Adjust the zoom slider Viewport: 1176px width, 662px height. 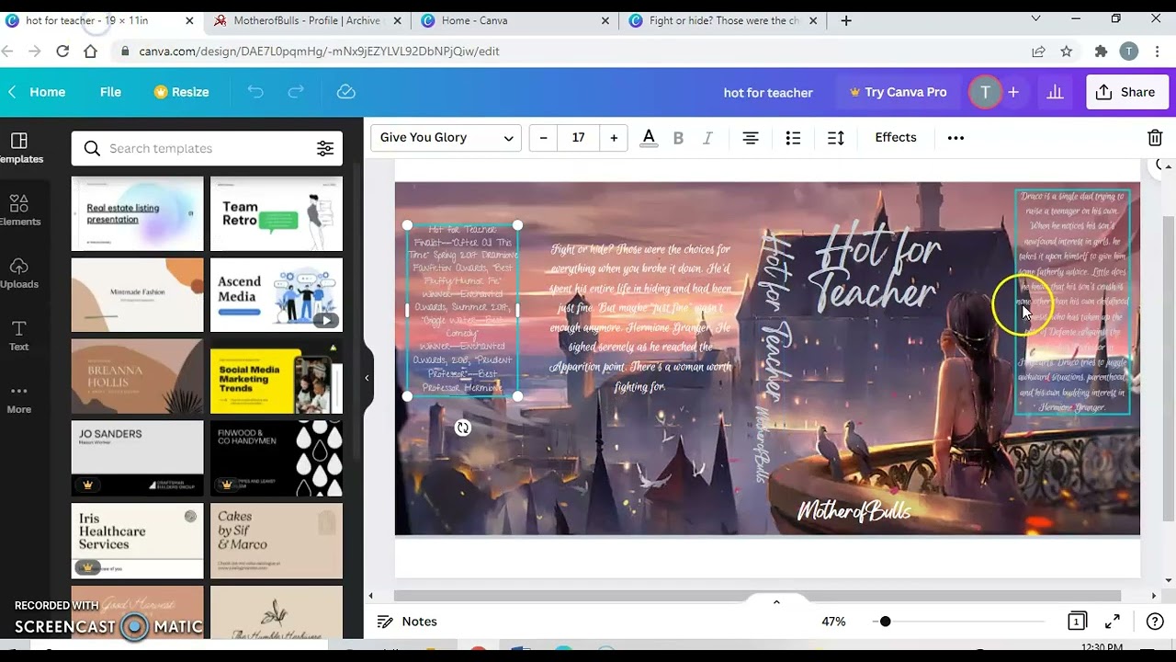pos(885,622)
